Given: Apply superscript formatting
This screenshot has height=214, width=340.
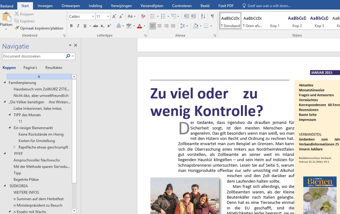Looking at the screenshot, I should pos(109,26).
